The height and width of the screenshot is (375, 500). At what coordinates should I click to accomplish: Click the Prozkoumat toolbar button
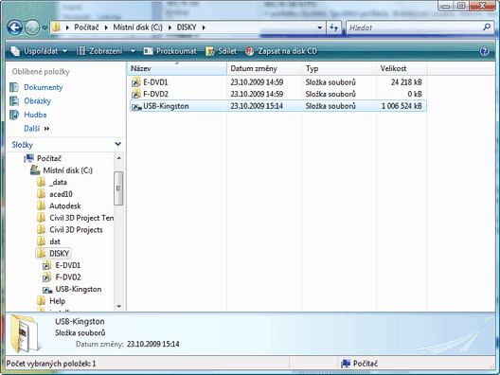[170, 51]
